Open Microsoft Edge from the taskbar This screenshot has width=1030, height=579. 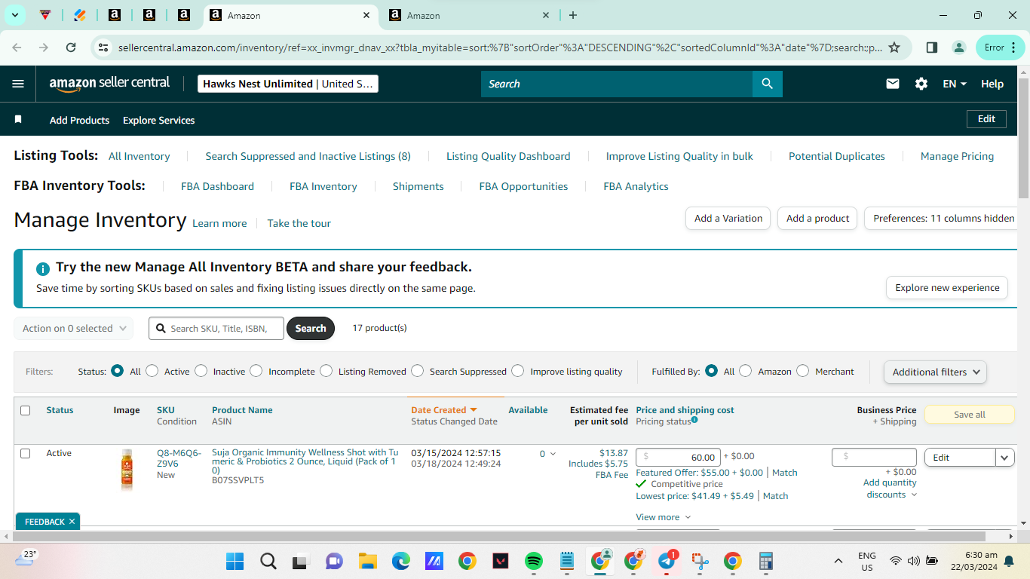coord(400,561)
